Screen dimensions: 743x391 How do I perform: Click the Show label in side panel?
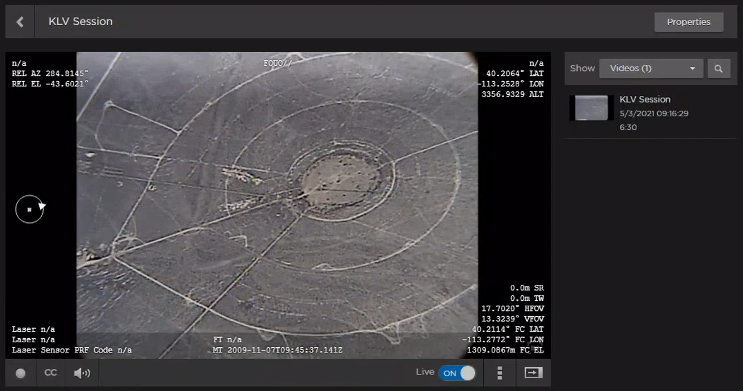pos(582,68)
